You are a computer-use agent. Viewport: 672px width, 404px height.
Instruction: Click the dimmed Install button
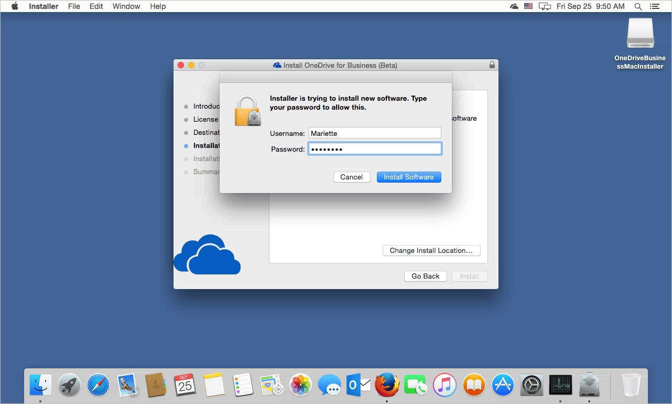click(x=470, y=277)
